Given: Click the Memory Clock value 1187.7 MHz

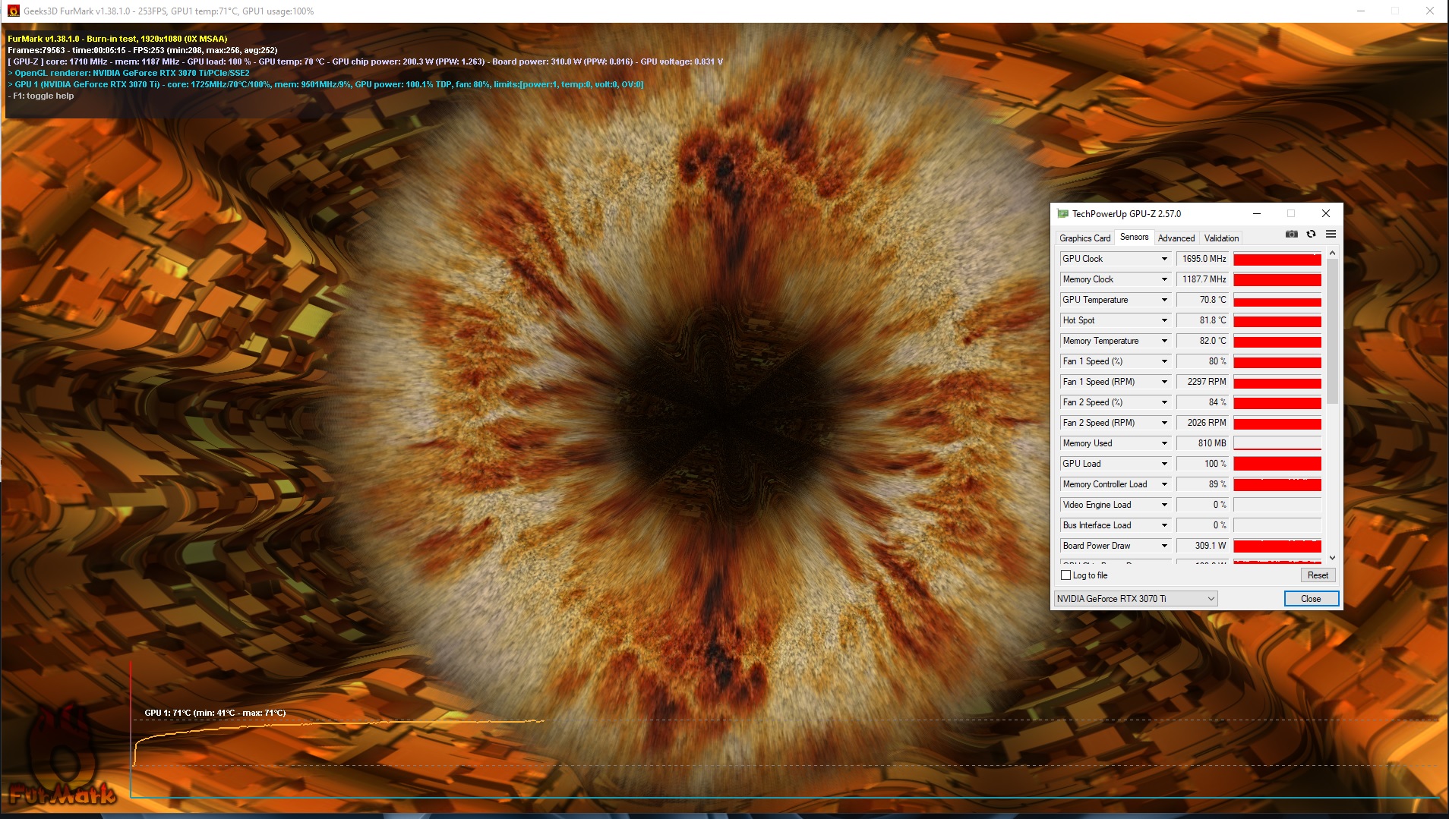Looking at the screenshot, I should (1203, 279).
